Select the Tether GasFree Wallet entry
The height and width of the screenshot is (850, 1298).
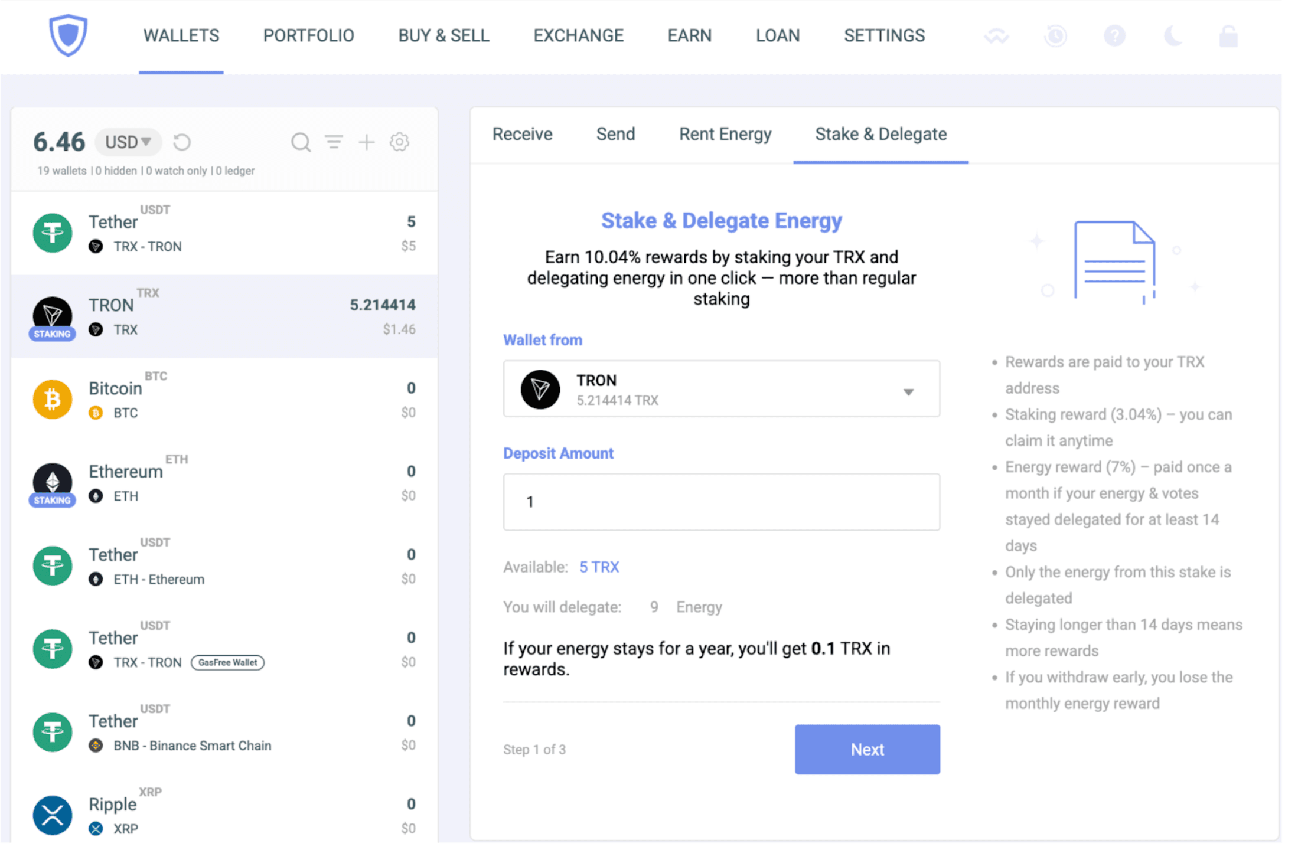224,649
